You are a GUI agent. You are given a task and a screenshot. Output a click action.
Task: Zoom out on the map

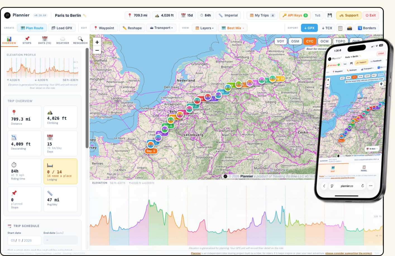tap(97, 51)
